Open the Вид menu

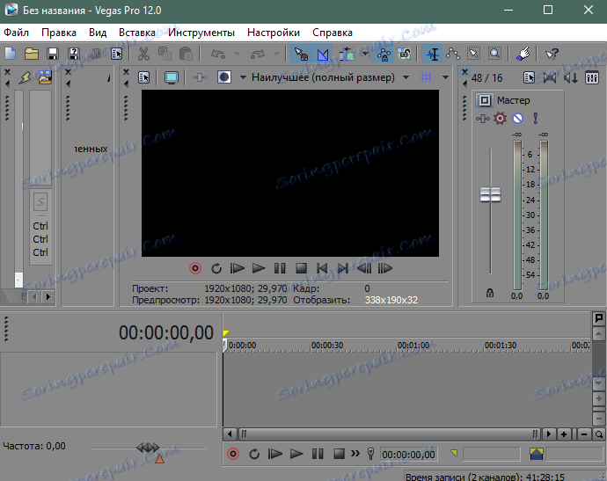click(x=98, y=33)
